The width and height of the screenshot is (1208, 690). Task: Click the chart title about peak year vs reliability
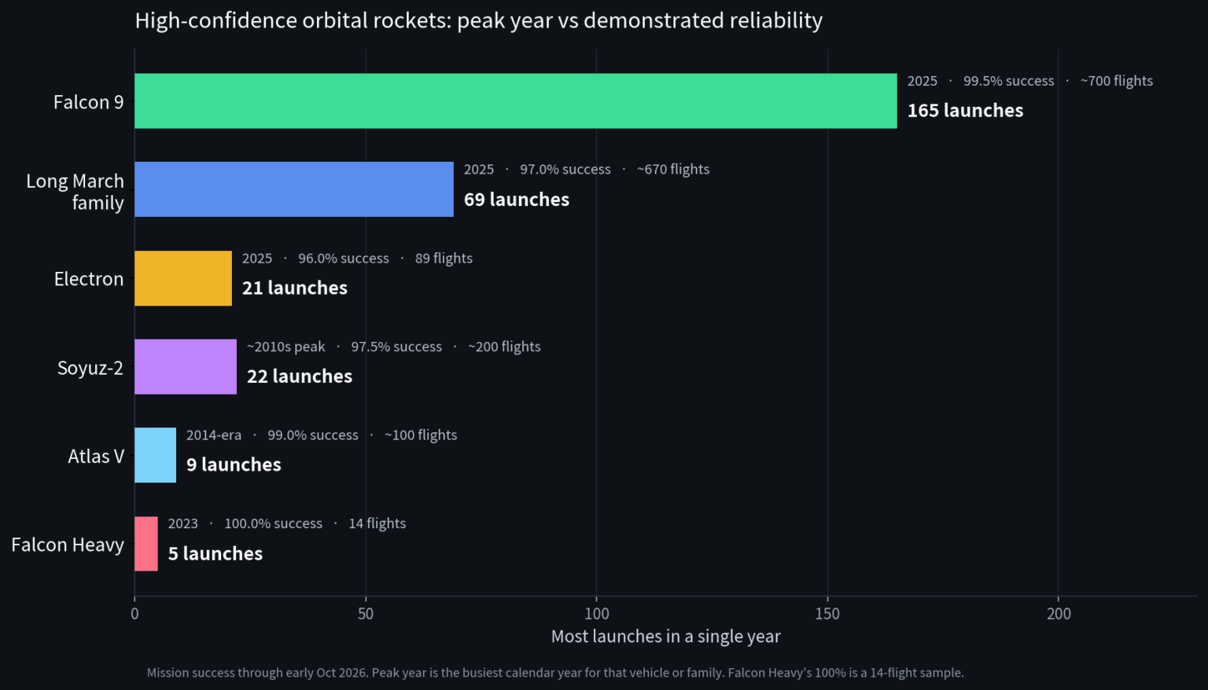(x=479, y=20)
